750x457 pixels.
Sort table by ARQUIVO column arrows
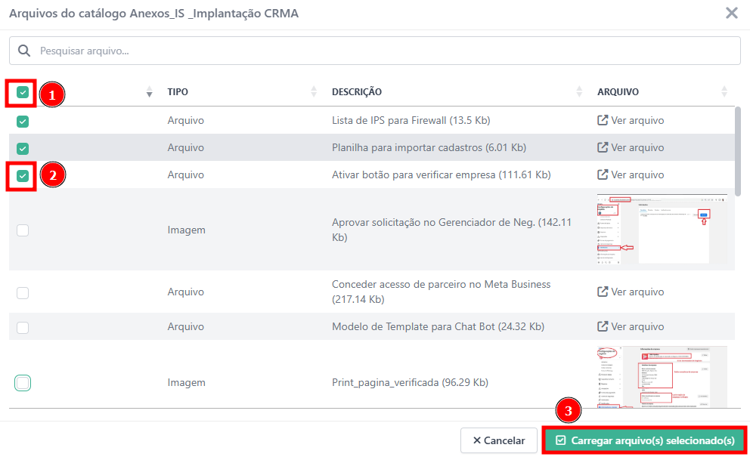click(724, 92)
